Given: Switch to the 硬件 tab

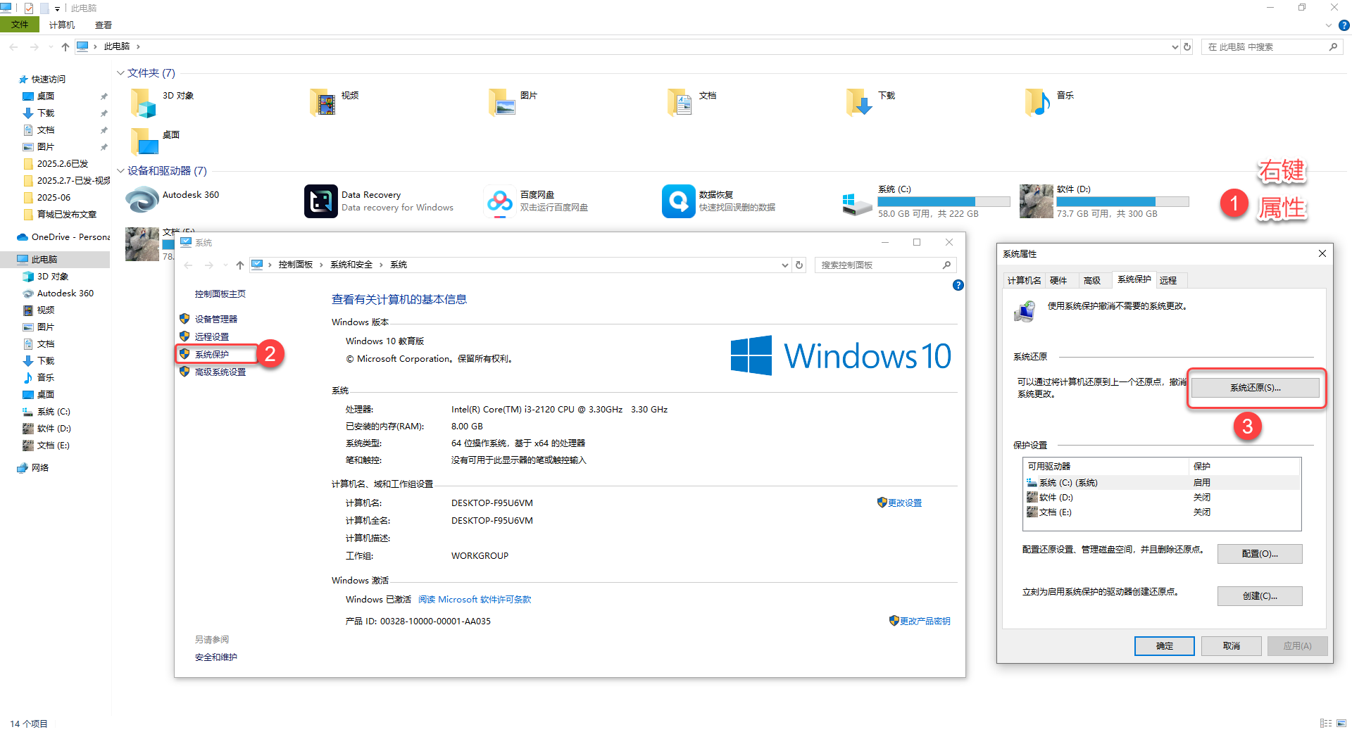Looking at the screenshot, I should (x=1058, y=280).
